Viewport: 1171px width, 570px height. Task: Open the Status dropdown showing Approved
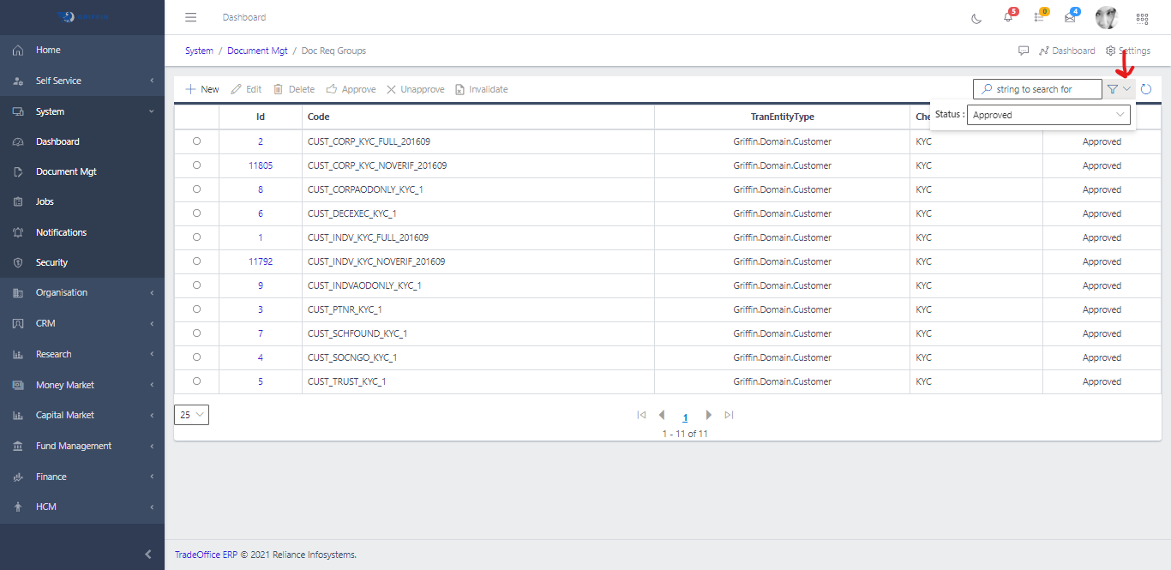[x=1048, y=114]
